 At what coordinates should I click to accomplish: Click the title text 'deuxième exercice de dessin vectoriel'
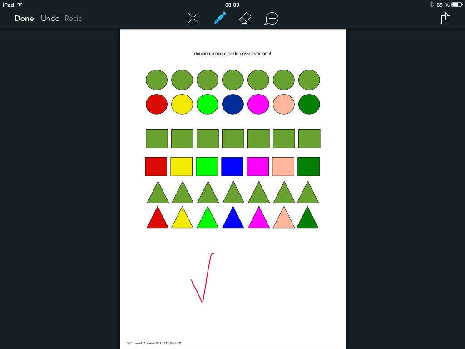pos(232,54)
